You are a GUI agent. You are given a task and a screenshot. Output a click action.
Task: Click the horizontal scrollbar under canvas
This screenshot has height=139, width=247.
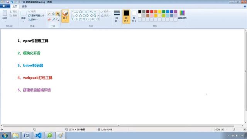click(x=118, y=125)
